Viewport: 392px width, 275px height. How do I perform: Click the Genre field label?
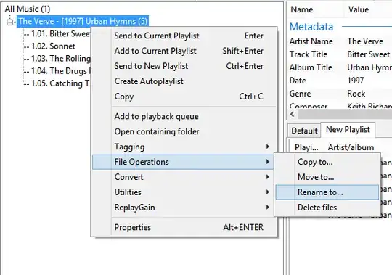coord(300,94)
